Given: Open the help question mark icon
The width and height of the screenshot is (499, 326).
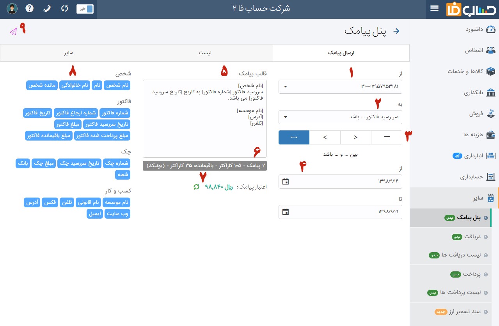Looking at the screenshot, I should pos(30,9).
